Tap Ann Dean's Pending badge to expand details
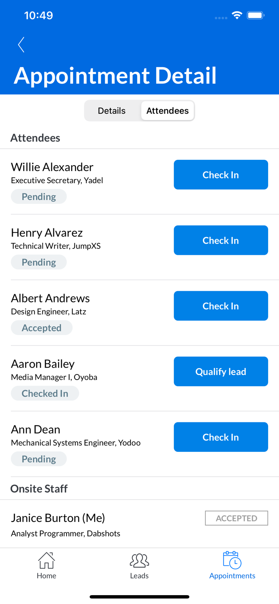 (x=39, y=459)
